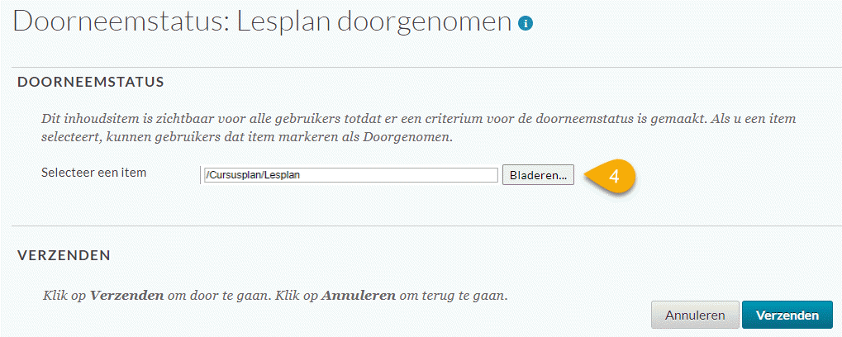Image resolution: width=842 pixels, height=337 pixels.
Task: Click Bladeren to browse for an item
Action: pos(538,175)
